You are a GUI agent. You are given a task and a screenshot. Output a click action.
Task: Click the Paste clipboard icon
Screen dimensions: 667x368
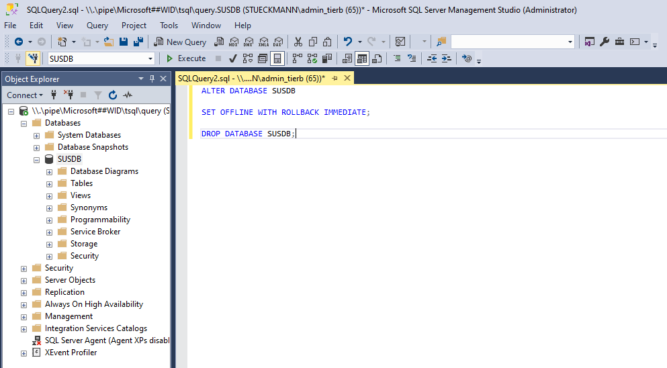click(327, 42)
